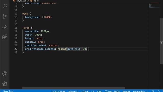Click style.css in the breadcrumb
Screen dimensions: 163x92
pos(21,1)
